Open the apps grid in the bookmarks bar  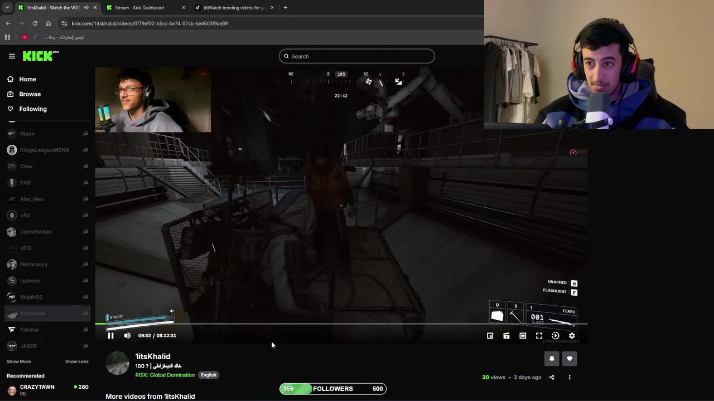pyautogui.click(x=7, y=37)
